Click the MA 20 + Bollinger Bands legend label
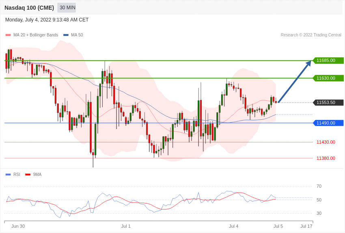This screenshot has width=345, height=233. pos(36,35)
